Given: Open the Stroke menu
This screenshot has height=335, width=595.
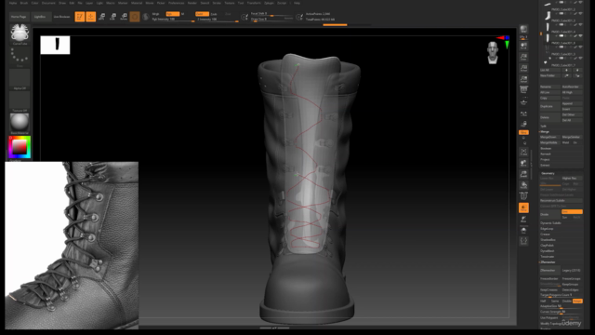Looking at the screenshot, I should coord(217,3).
